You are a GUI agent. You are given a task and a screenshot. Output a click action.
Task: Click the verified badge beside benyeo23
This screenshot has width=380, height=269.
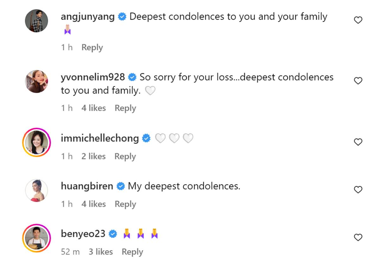click(112, 234)
